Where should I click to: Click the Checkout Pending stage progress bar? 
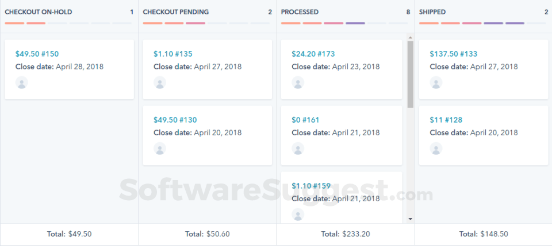click(206, 23)
